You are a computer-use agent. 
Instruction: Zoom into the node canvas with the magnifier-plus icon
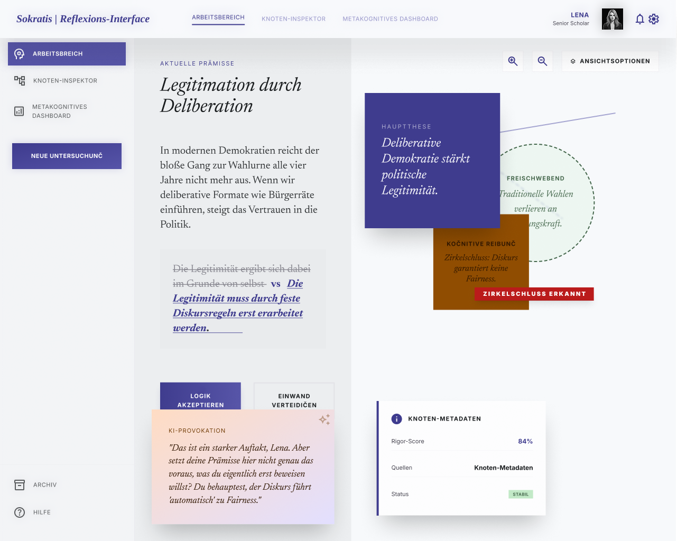point(512,61)
